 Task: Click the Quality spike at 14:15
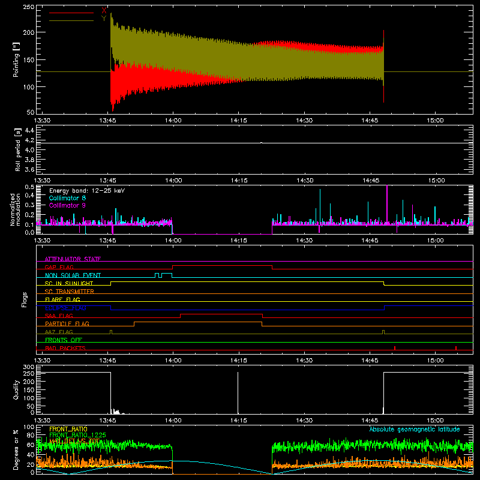pyautogui.click(x=238, y=393)
